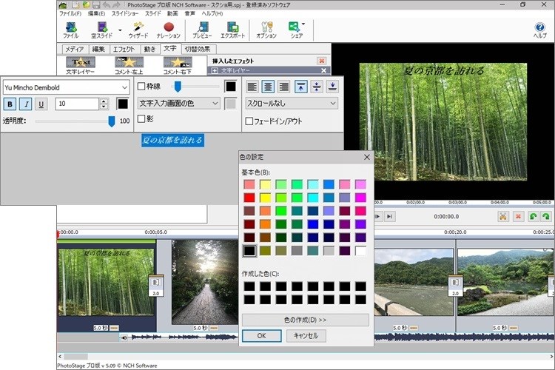The width and height of the screenshot is (555, 370).
Task: Open ヘルプ help icon in toolbar
Action: 539,30
